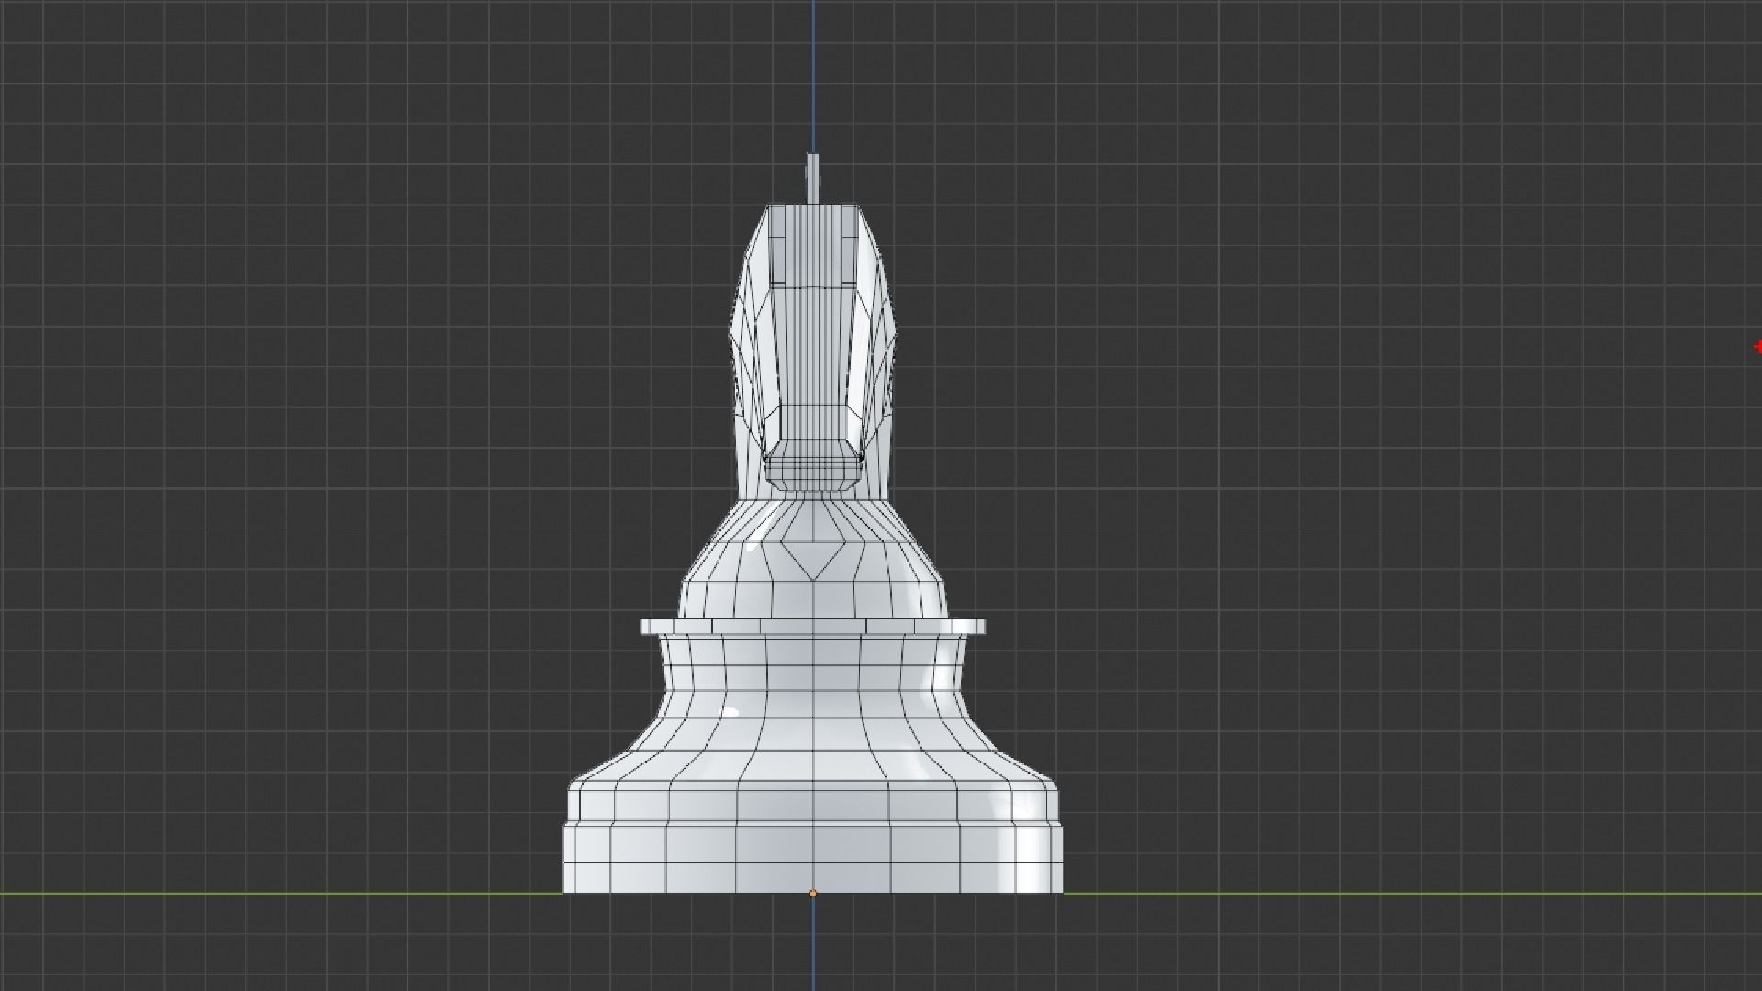Click the thin spike atop the knight

(813, 179)
